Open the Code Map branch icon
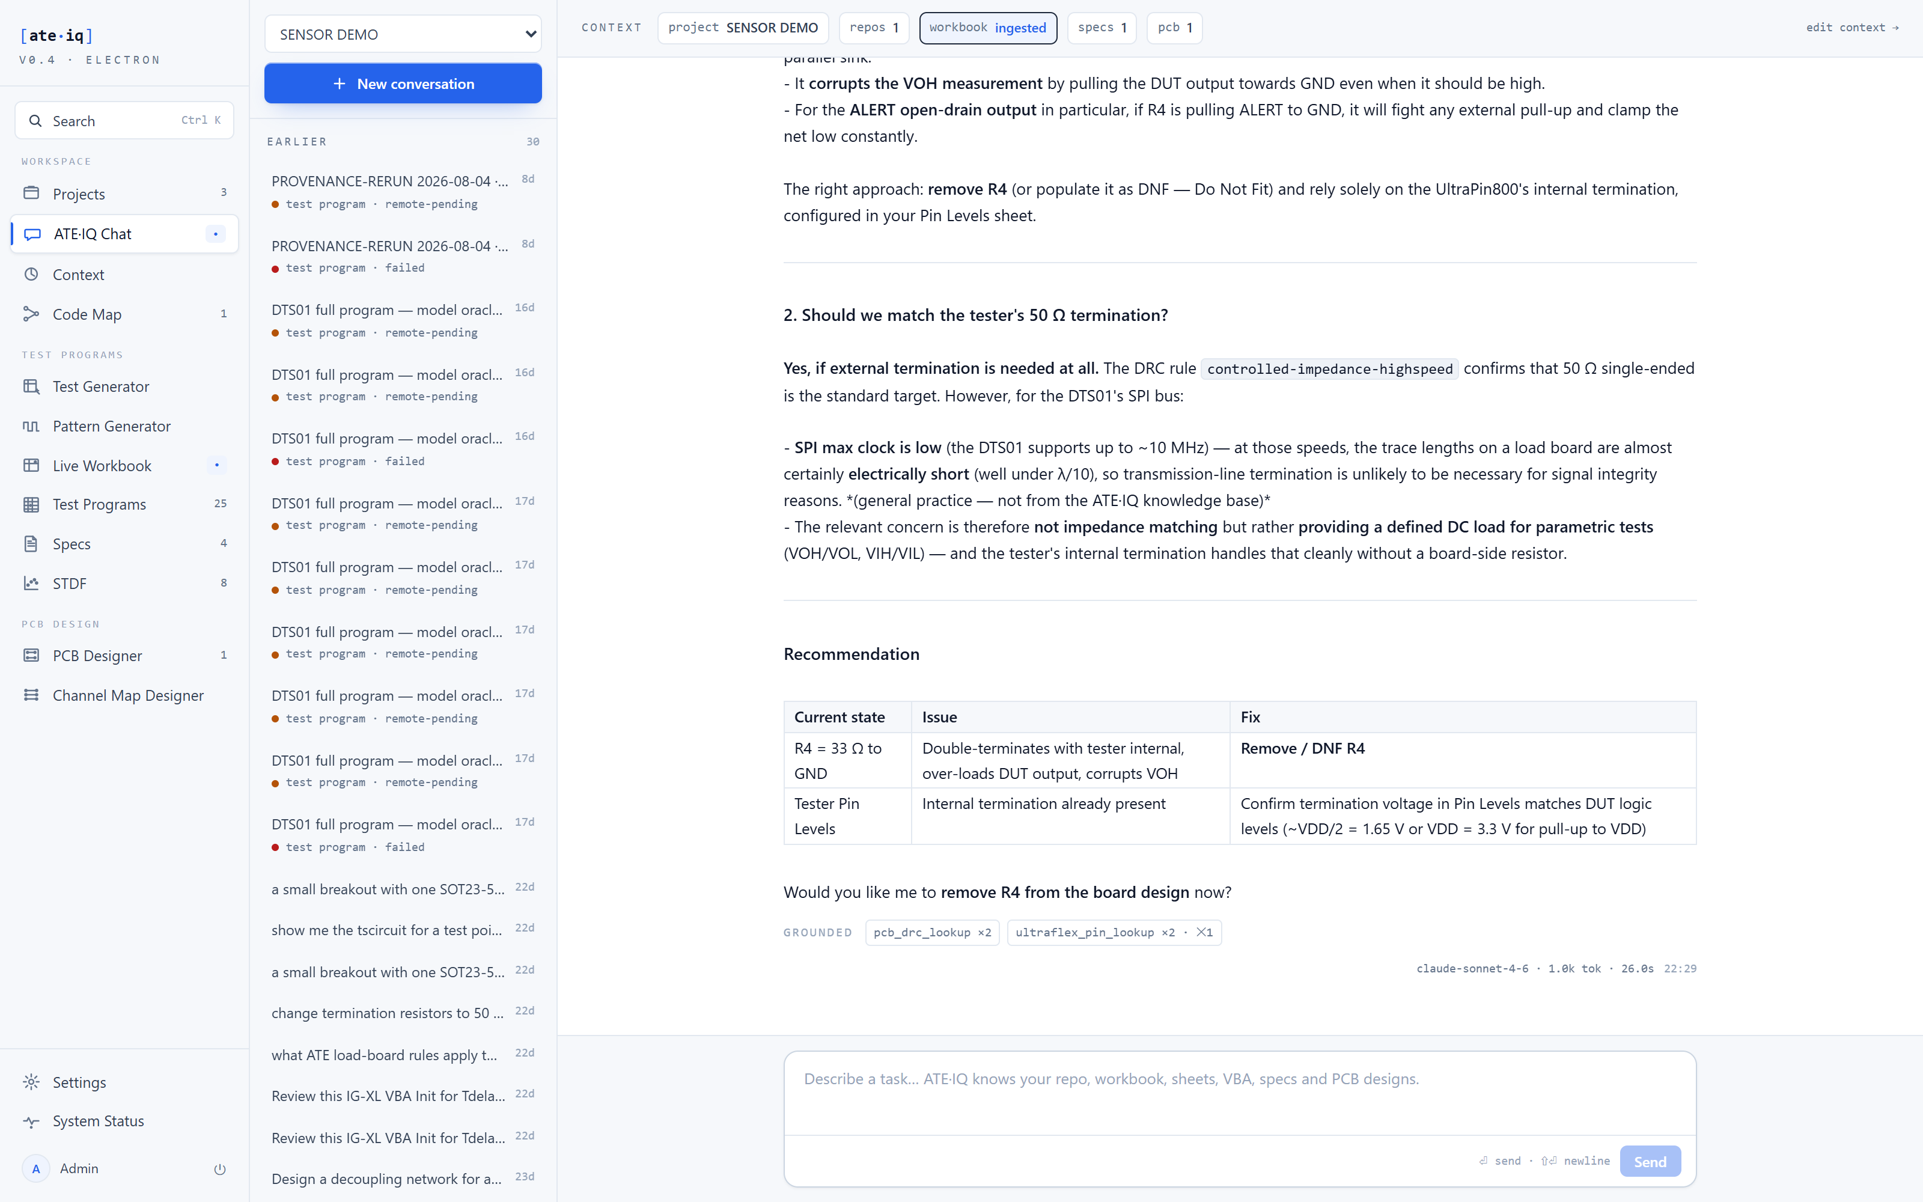 31,314
